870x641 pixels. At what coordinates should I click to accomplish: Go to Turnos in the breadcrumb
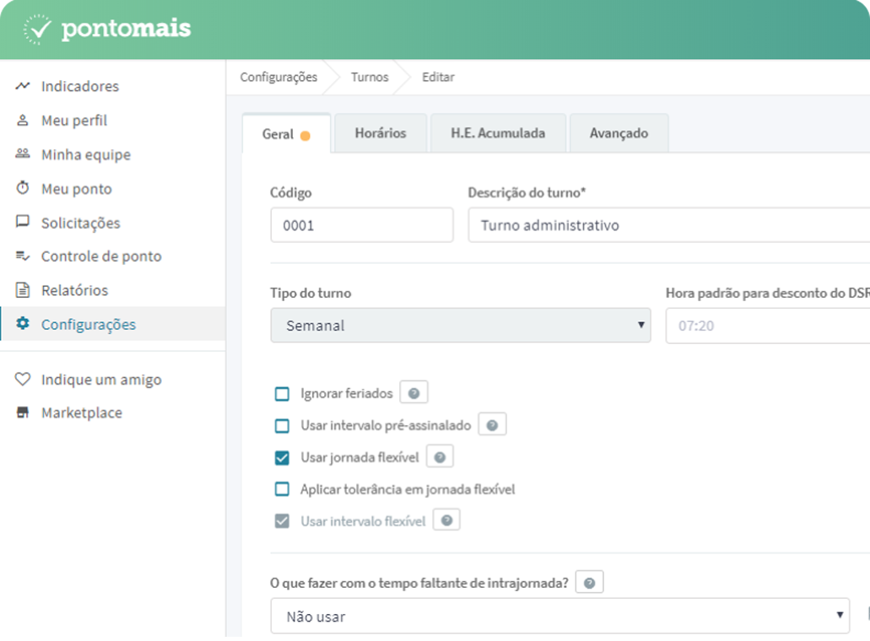pyautogui.click(x=370, y=77)
